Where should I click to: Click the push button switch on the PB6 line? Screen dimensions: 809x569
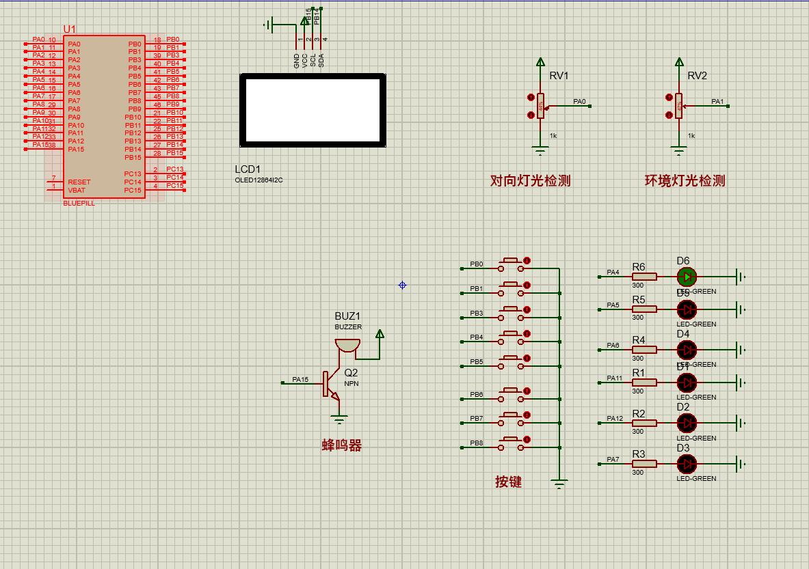click(x=511, y=395)
